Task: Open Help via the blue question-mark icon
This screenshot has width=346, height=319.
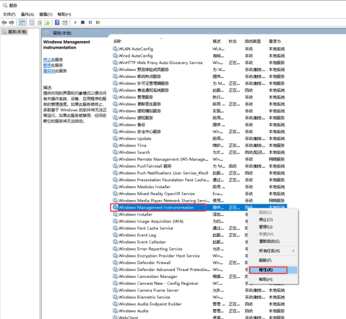Action: coord(57,22)
